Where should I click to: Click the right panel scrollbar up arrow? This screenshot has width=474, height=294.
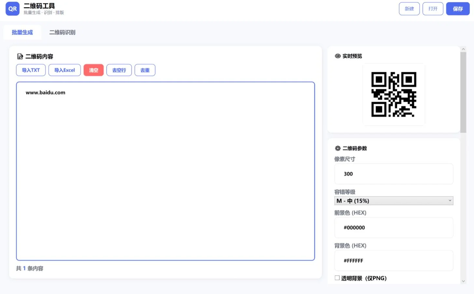(463, 49)
